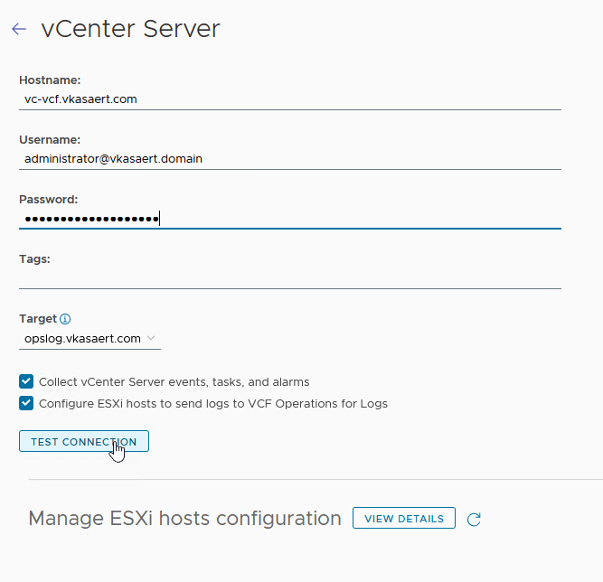Screen dimensions: 603x582
Task: Click the Password label
Action: click(48, 199)
